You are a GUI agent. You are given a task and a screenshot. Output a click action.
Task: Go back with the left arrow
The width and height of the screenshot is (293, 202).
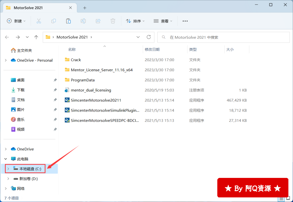[x=7, y=37]
